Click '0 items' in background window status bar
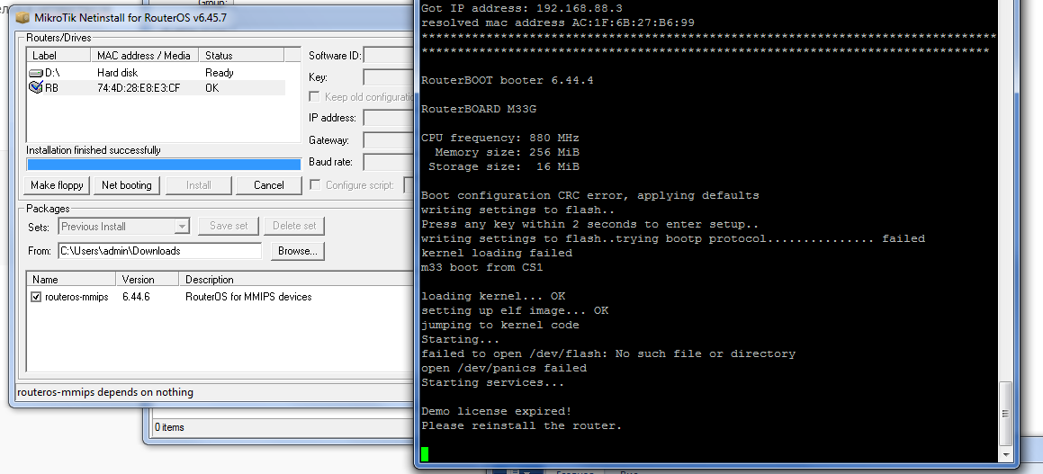Image resolution: width=1043 pixels, height=474 pixels. point(169,427)
